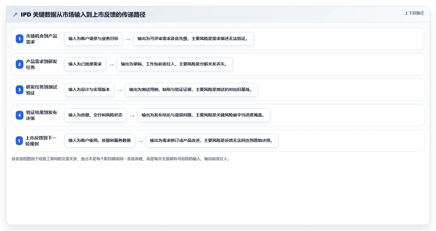Screen dimensions: 436x231
Task: Click the 输入为质量、交付和风险状态 input box
Action: click(x=95, y=115)
